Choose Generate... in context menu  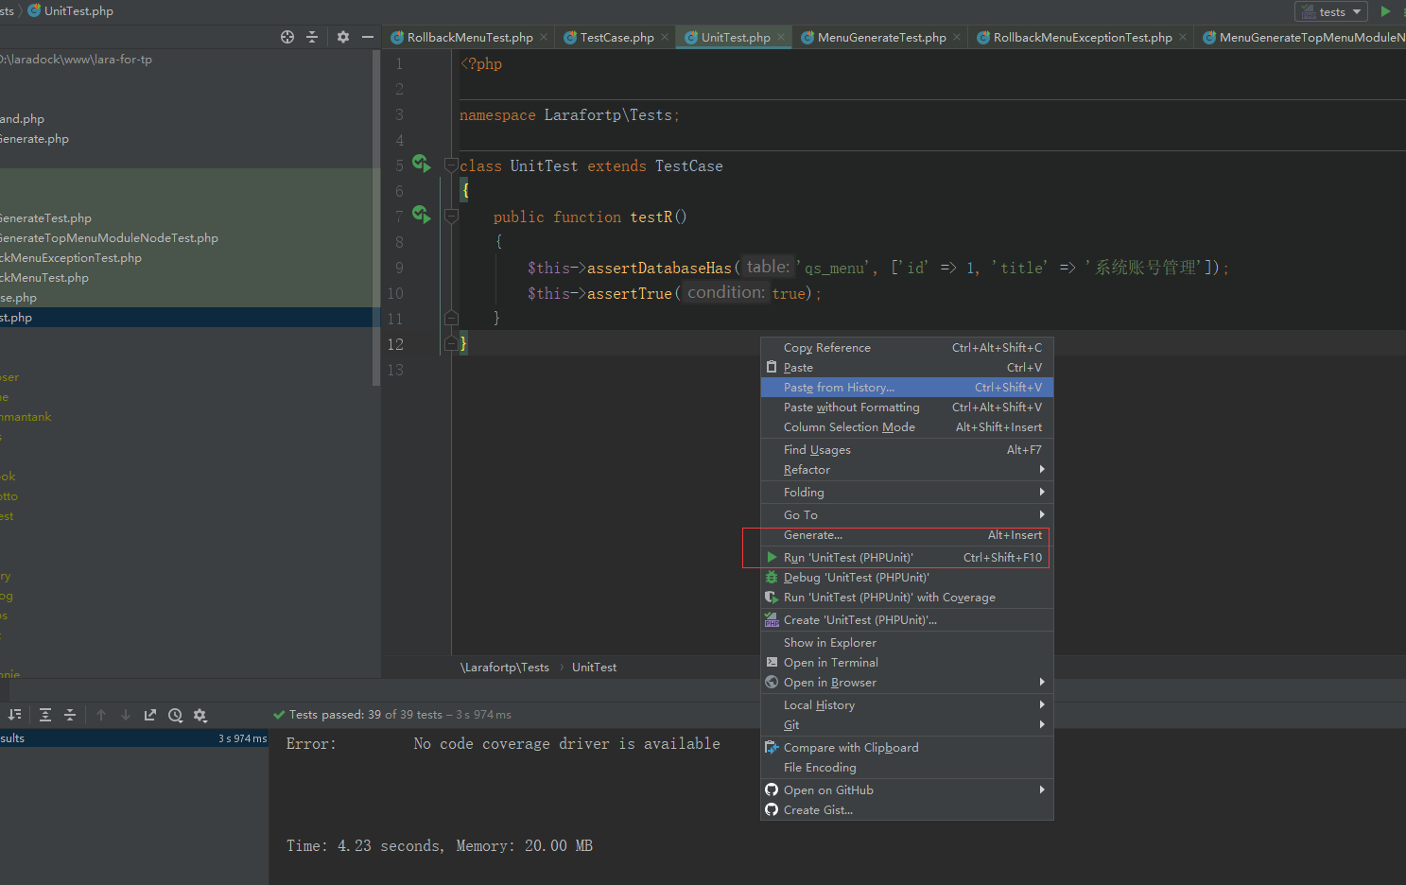pyautogui.click(x=812, y=535)
